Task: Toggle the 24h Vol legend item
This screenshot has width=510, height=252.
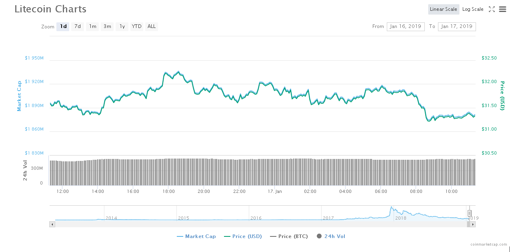Action: tap(331, 236)
